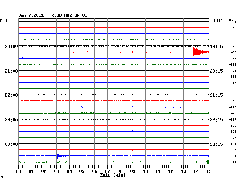Click the DC value "-104"
This screenshot has height=181, width=238.
coord(233,144)
